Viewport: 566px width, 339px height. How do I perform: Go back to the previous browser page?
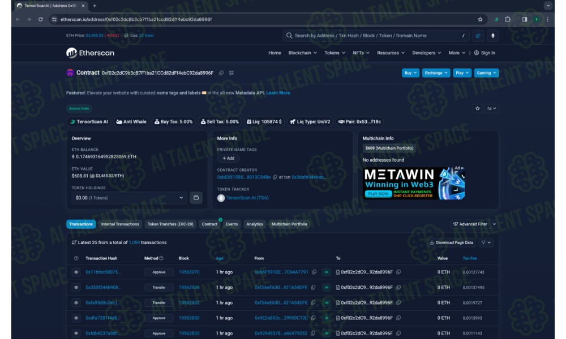point(18,19)
